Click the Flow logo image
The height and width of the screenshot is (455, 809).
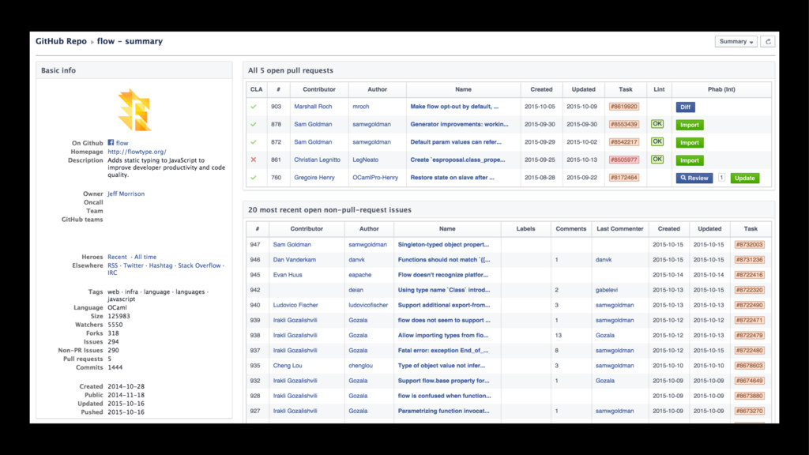coord(134,110)
